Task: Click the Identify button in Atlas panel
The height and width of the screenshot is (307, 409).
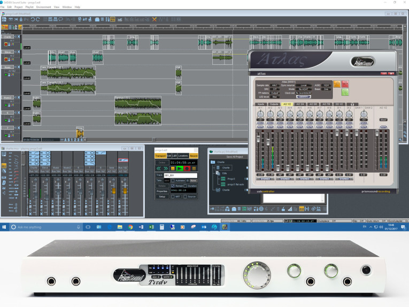Action: (304, 97)
